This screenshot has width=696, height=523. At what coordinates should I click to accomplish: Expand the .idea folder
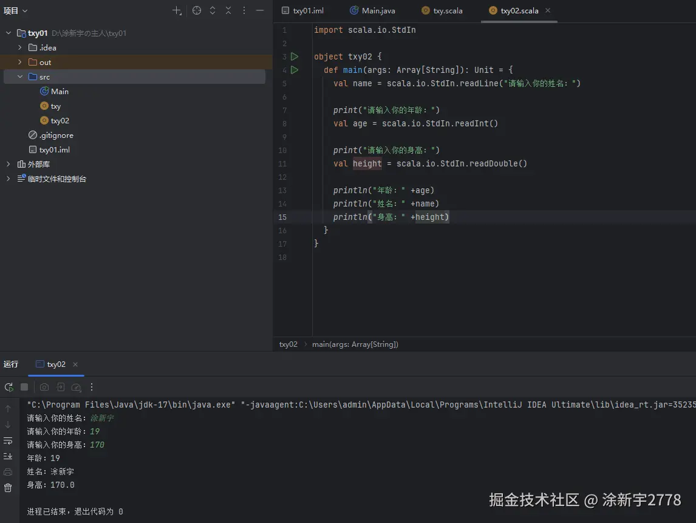[x=20, y=47]
